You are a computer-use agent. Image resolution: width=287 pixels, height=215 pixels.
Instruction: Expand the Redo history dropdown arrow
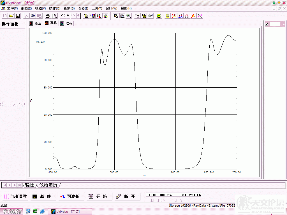(x=78, y=16)
